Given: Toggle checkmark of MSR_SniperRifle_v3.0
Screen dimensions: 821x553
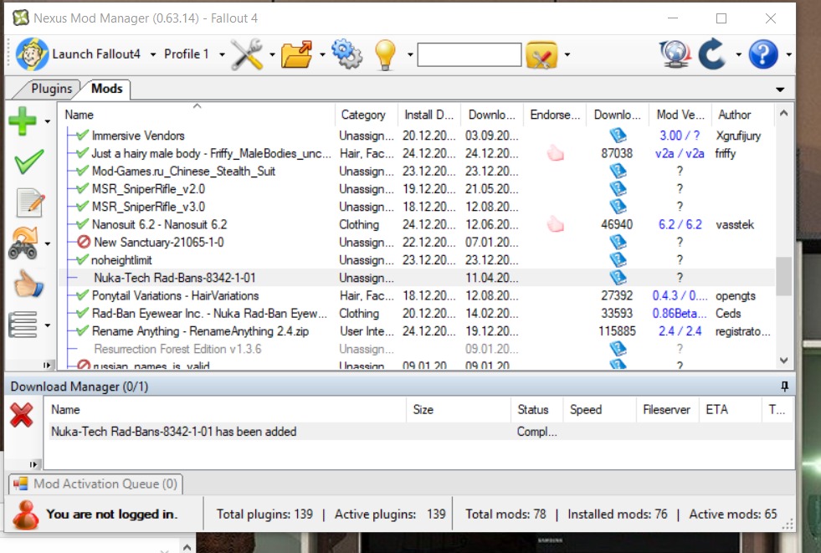Looking at the screenshot, I should pyautogui.click(x=82, y=207).
